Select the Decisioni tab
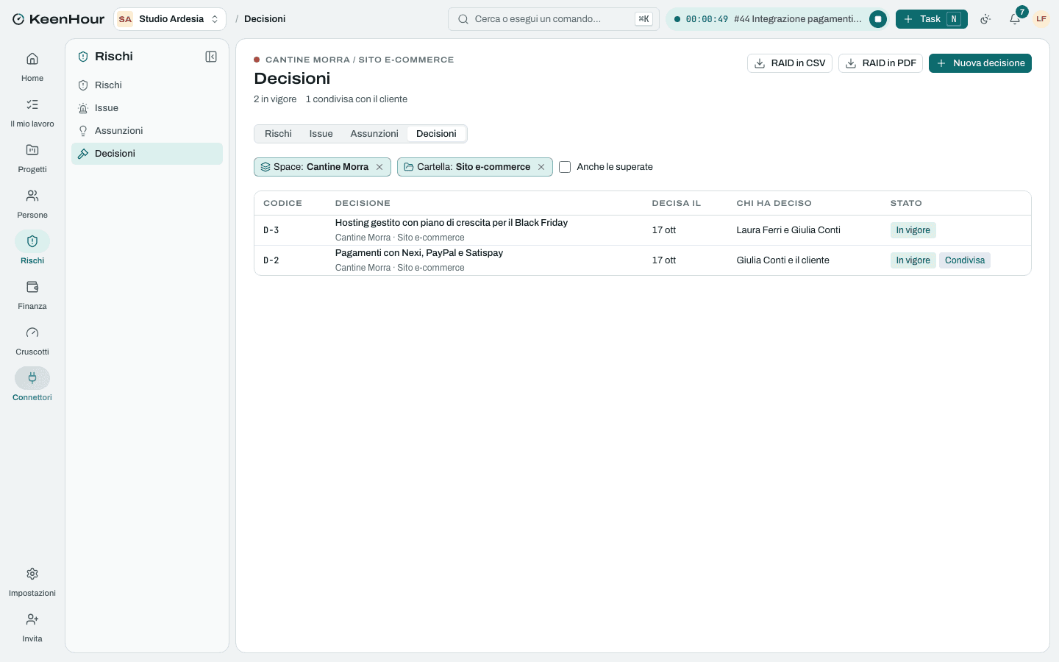 436,134
